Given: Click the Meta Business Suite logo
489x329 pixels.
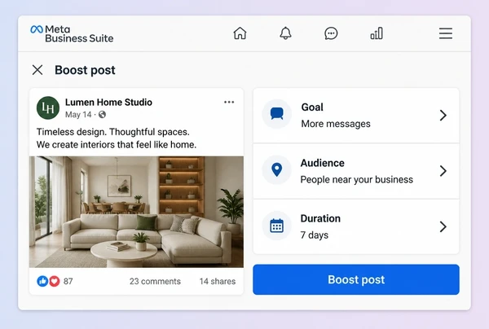Looking at the screenshot, I should point(72,33).
